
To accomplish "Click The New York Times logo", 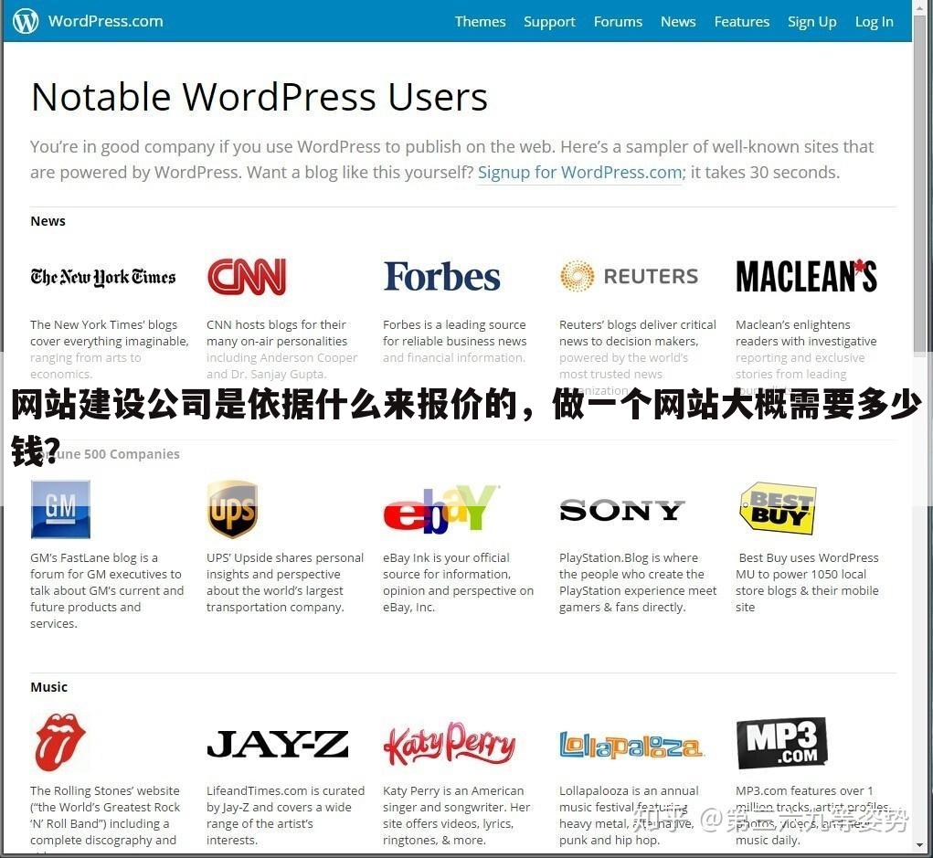I will (103, 277).
